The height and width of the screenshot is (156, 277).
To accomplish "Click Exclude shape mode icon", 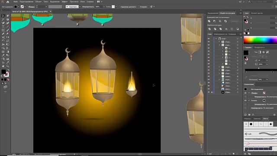I will [x=225, y=21].
